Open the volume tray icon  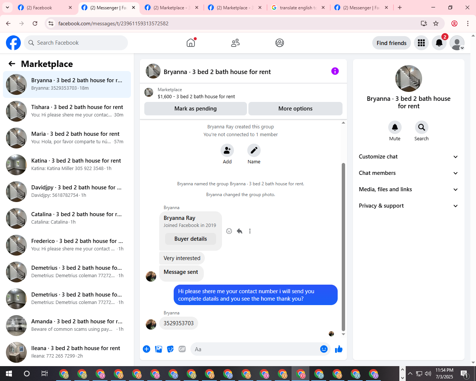[428, 374]
